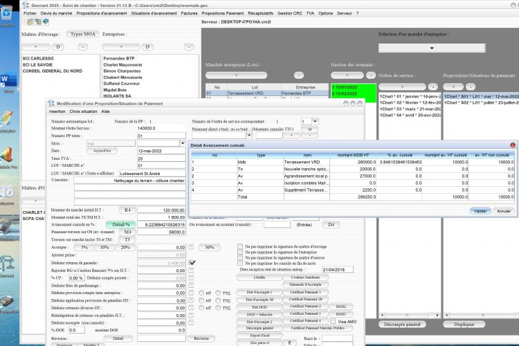Click the + button under Gestion des avenants
The width and height of the screenshot is (519, 346).
point(347,75)
